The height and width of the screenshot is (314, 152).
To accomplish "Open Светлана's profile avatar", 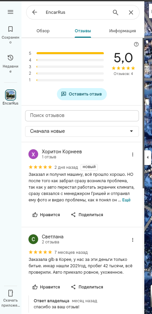I will point(33,239).
